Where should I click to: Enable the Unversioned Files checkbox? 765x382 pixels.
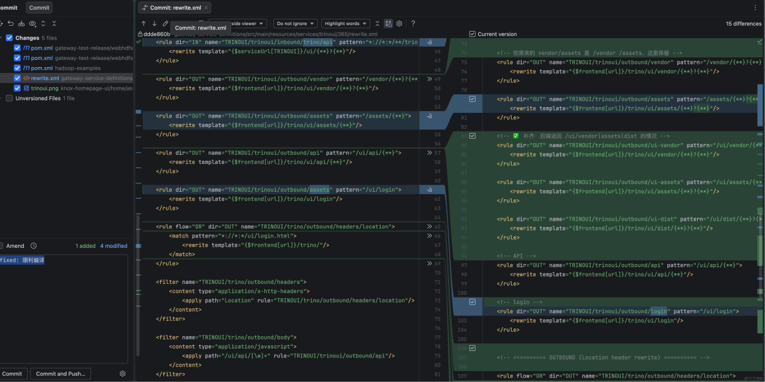[9, 98]
